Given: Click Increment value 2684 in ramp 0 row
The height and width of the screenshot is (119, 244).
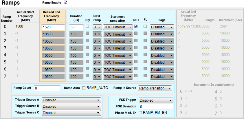Looking at the screenshot, I should (x=224, y=26).
